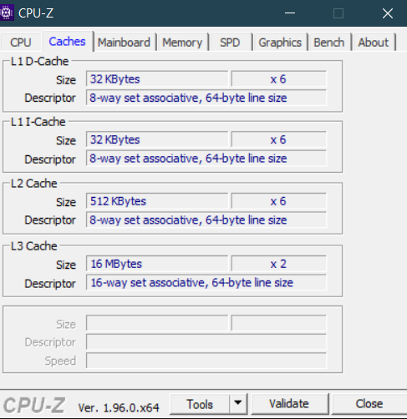
Task: Select the Caches tab
Action: point(67,42)
